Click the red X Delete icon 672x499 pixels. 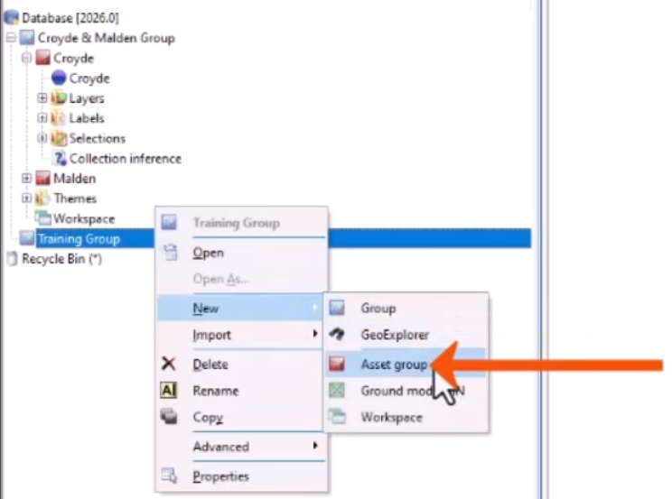(168, 364)
